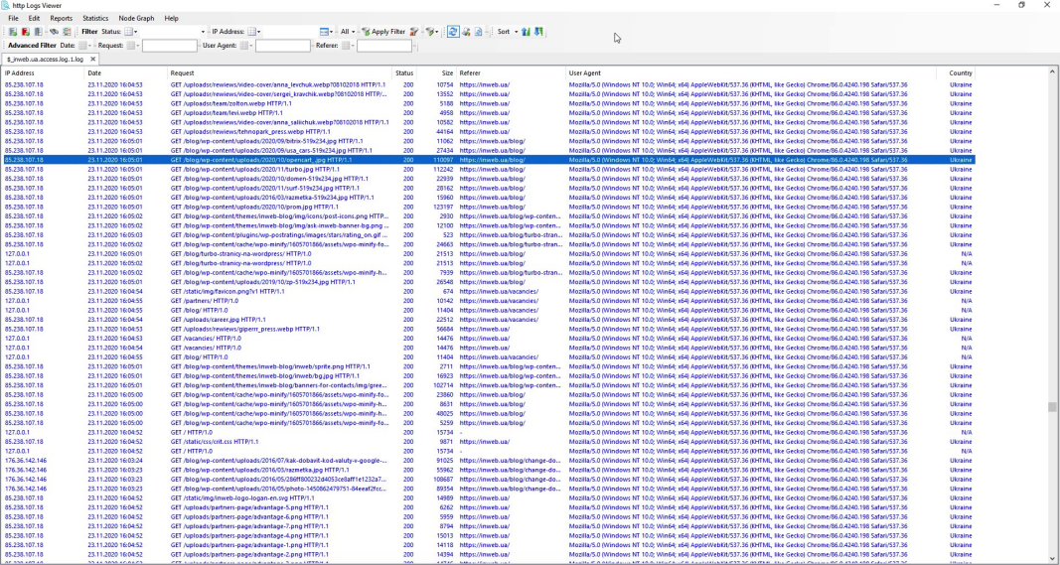
Task: Click the stacked list icon beside binoculars
Action: [x=67, y=32]
